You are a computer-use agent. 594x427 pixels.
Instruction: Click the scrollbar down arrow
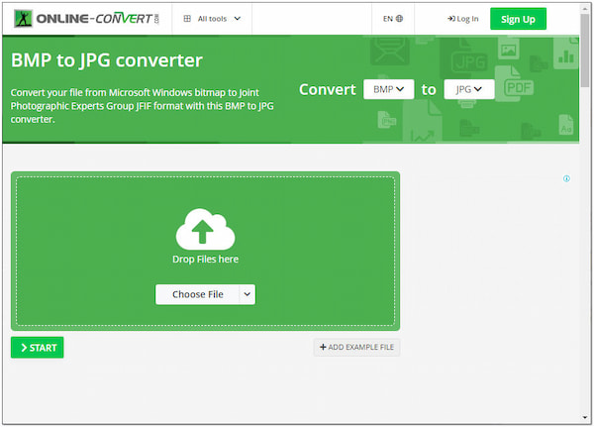click(x=585, y=417)
